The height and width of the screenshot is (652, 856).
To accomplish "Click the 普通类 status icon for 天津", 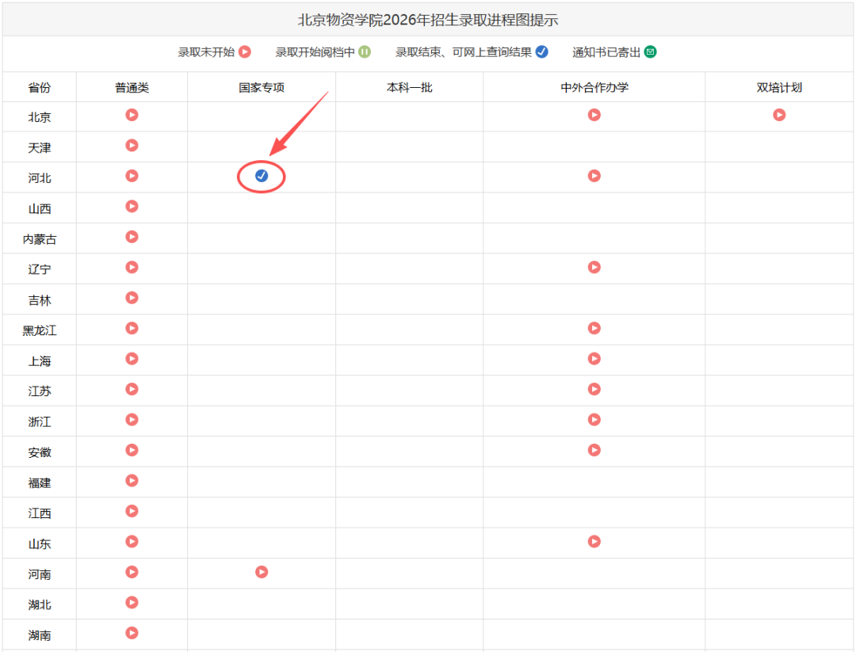I will coord(132,146).
